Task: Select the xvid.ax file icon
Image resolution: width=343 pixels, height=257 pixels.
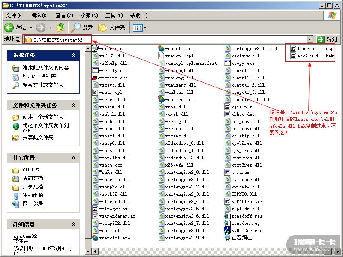Action: (x=227, y=172)
